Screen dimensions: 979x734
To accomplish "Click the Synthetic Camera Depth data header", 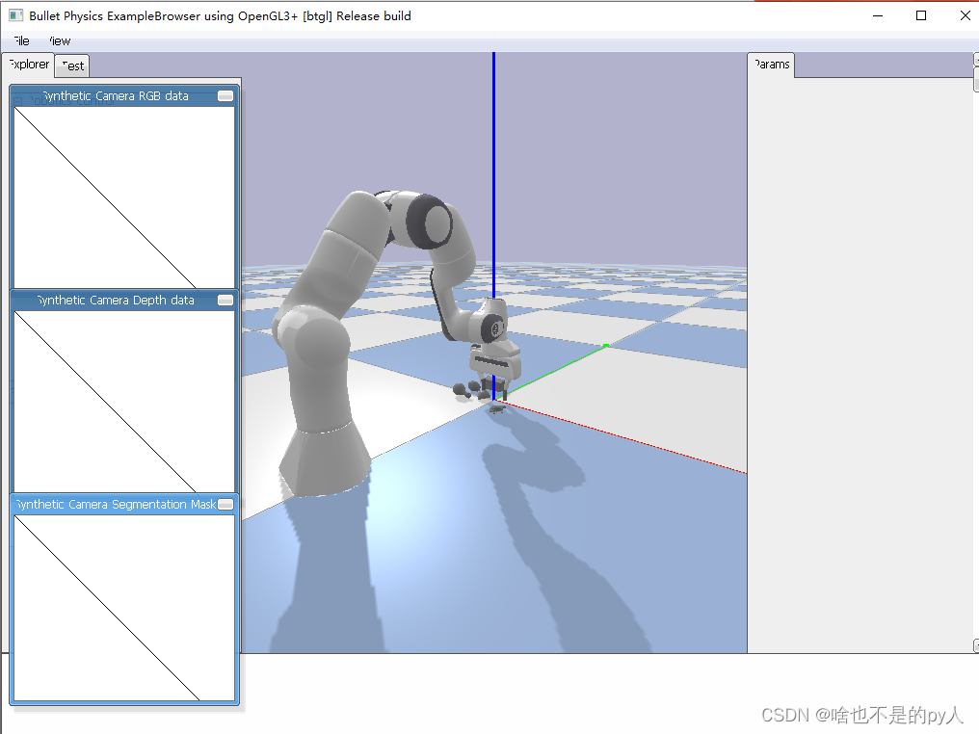I will [116, 300].
